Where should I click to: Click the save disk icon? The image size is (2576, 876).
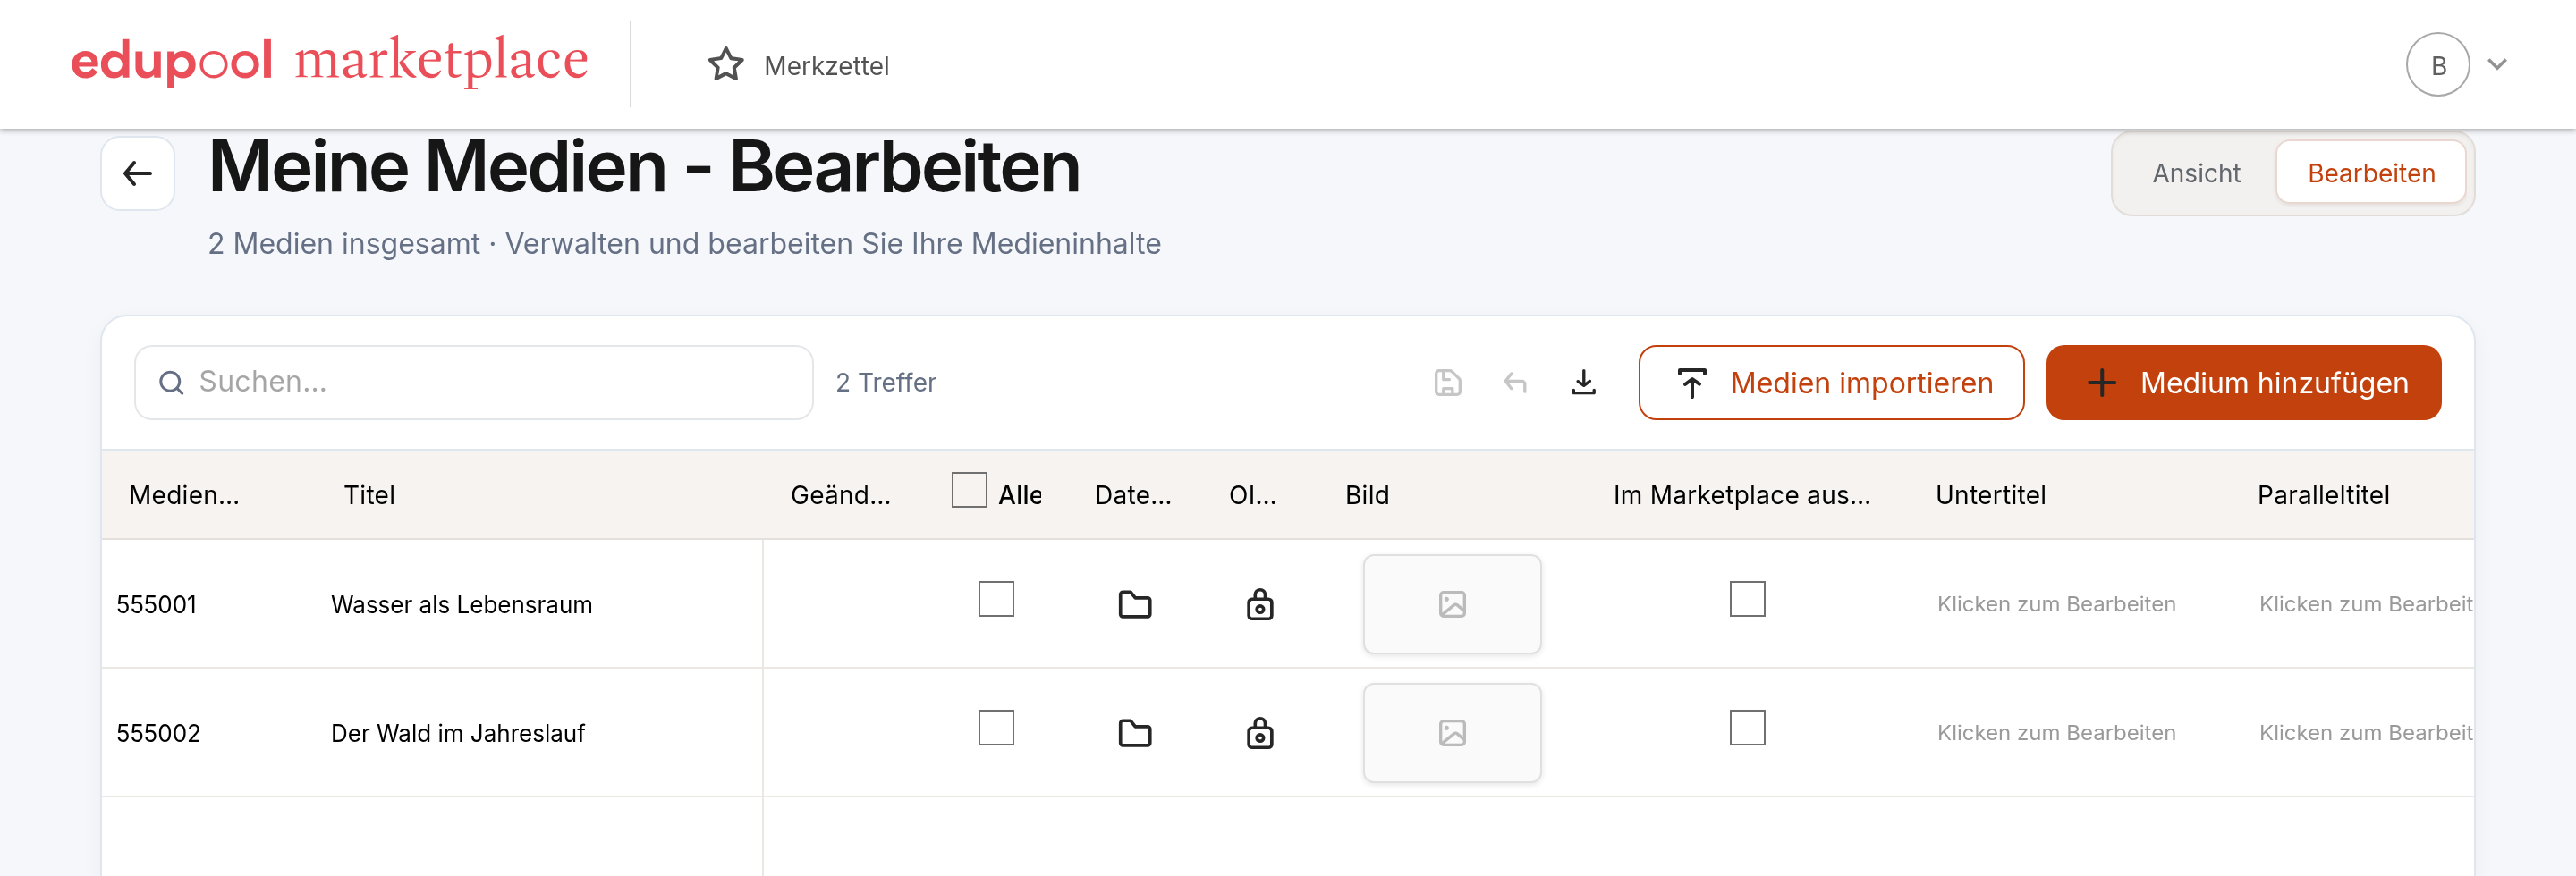click(x=1447, y=383)
